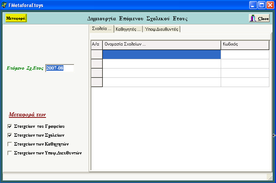Screen dimensions: 276x183
Task: Click the resize grip in status bar
Action: point(270,177)
